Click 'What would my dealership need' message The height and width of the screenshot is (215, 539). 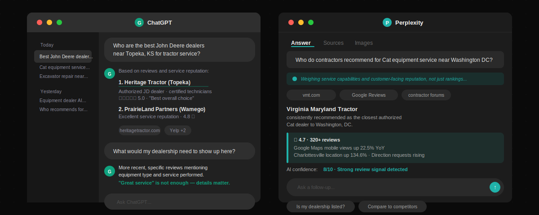180,151
